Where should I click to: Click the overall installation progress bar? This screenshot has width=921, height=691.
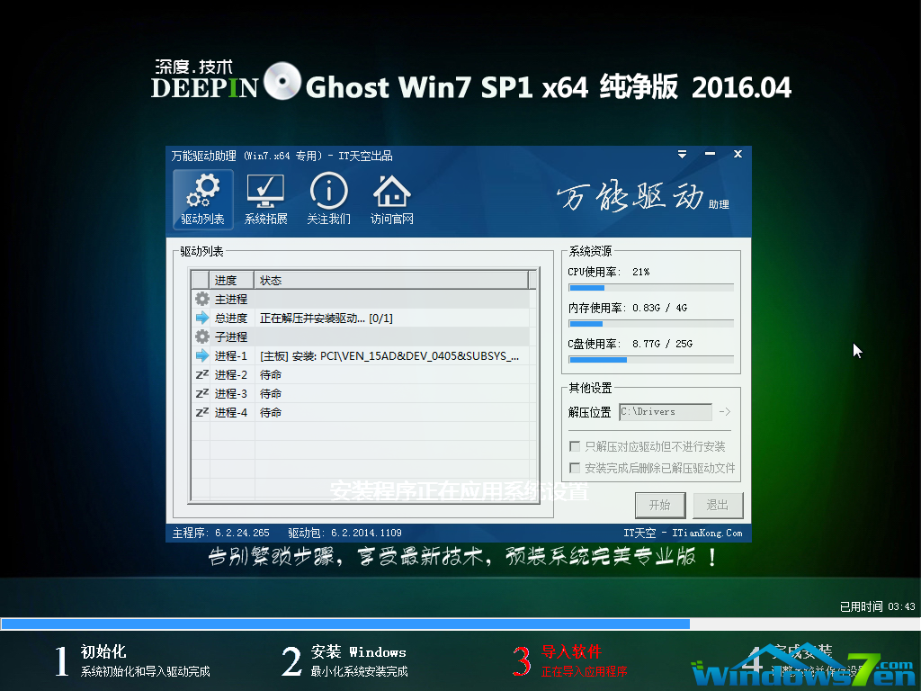pos(460,624)
